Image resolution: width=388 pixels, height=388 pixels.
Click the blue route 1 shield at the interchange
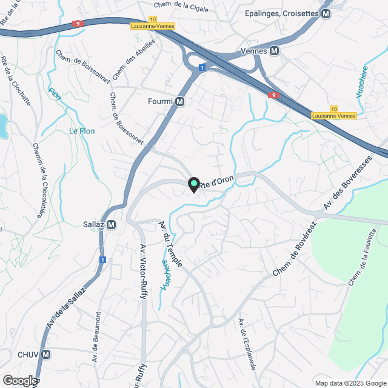pyautogui.click(x=202, y=67)
